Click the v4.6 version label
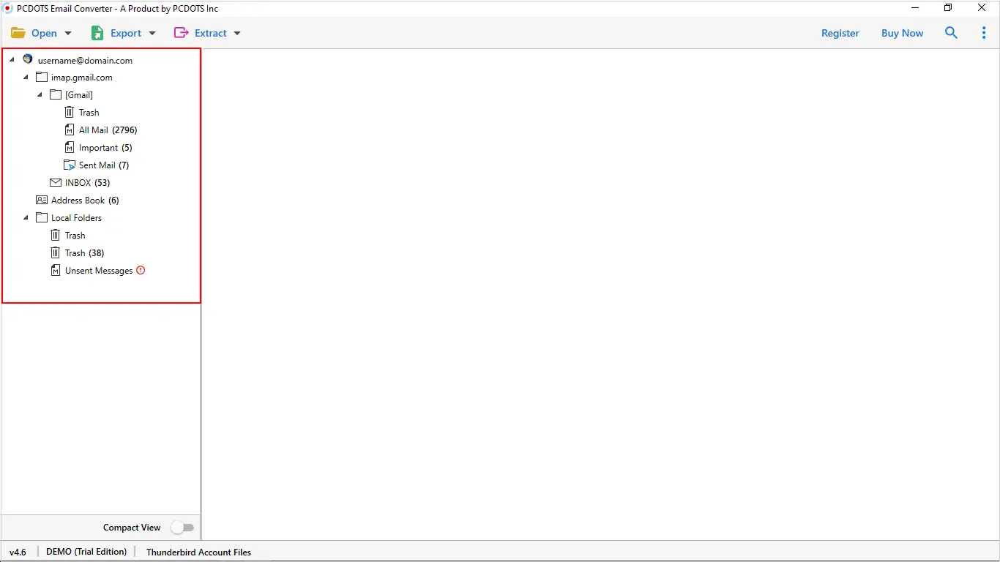 [18, 552]
